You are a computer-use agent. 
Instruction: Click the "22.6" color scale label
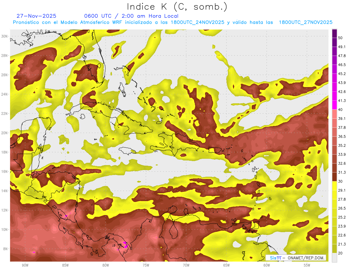point(342,235)
